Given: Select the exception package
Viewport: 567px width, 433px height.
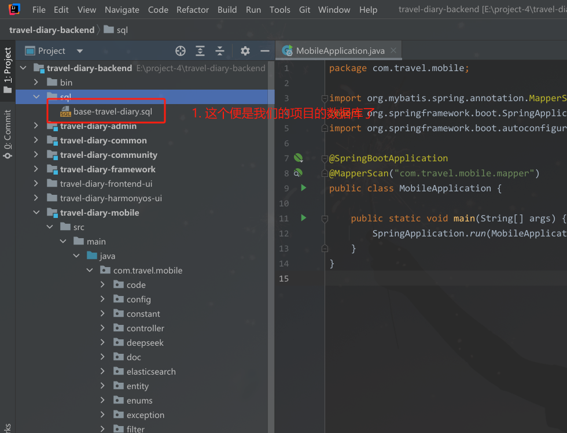Looking at the screenshot, I should pyautogui.click(x=145, y=415).
